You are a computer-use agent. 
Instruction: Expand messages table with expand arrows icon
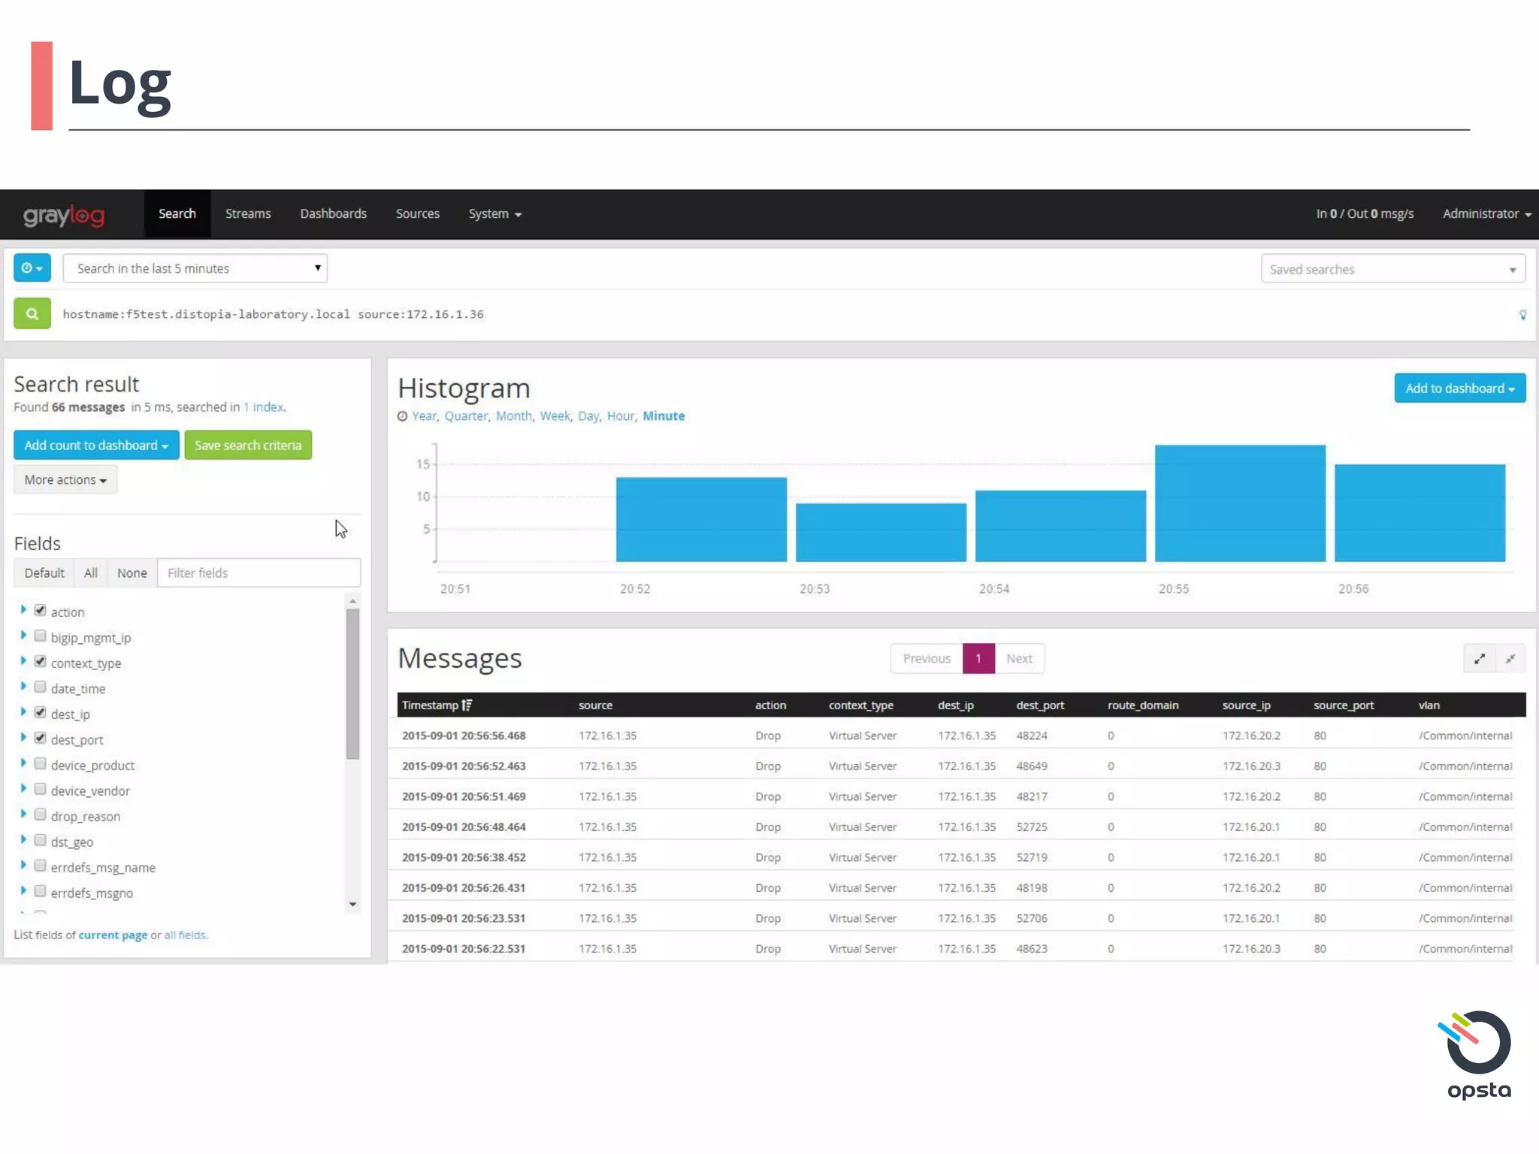tap(1479, 659)
